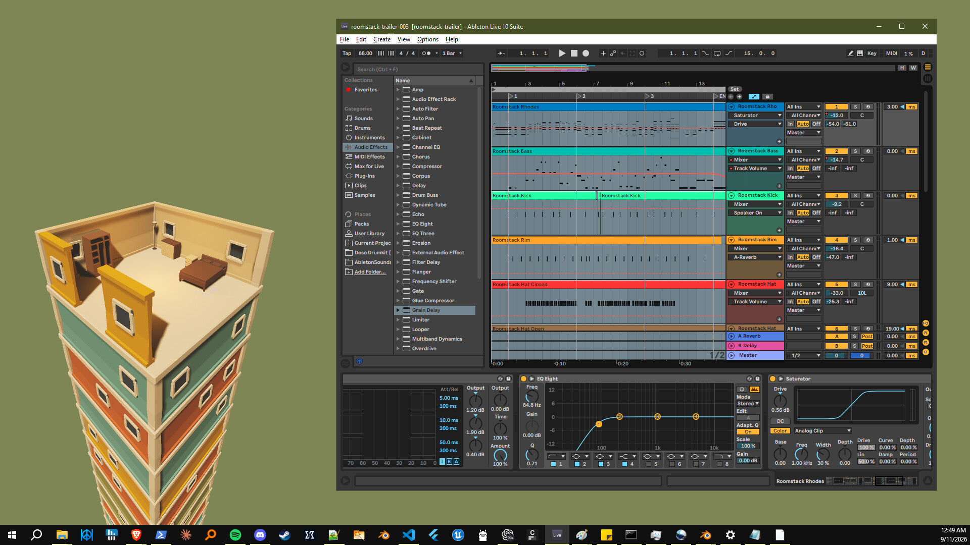Click the Saturator Drive knob
Viewport: 970px width, 545px height.
tap(780, 400)
